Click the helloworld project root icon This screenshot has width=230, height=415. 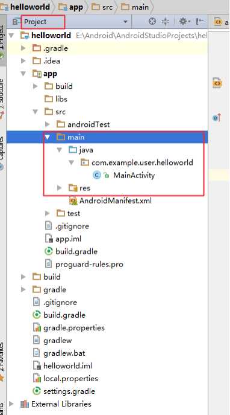coord(25,35)
